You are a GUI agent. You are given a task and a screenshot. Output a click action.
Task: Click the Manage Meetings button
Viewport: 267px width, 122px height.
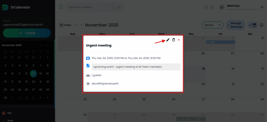(x=235, y=25)
